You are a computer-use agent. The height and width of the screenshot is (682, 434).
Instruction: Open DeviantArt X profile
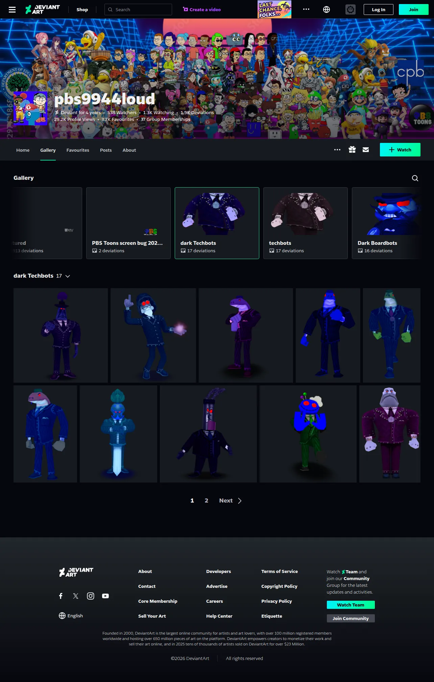coord(76,596)
